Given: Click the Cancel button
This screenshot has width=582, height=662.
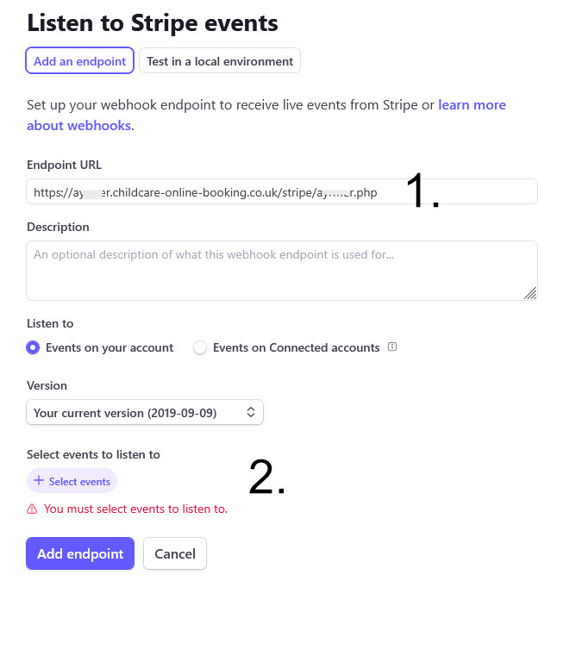Looking at the screenshot, I should [175, 553].
